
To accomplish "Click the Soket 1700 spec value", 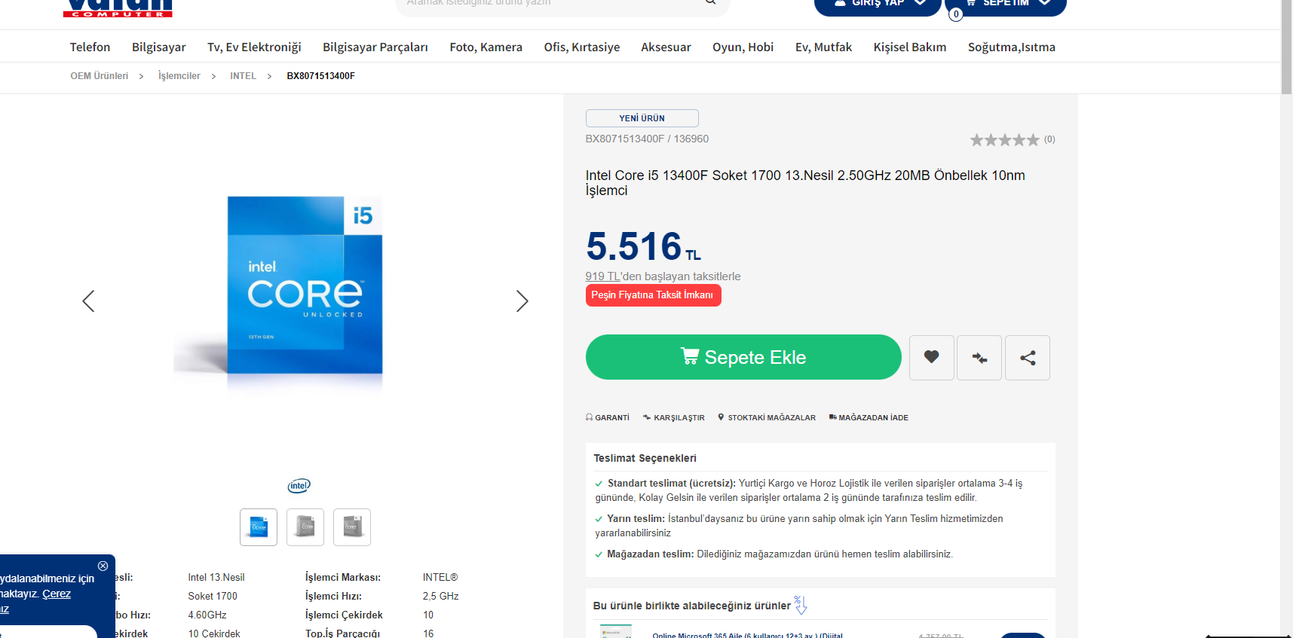I will (213, 596).
